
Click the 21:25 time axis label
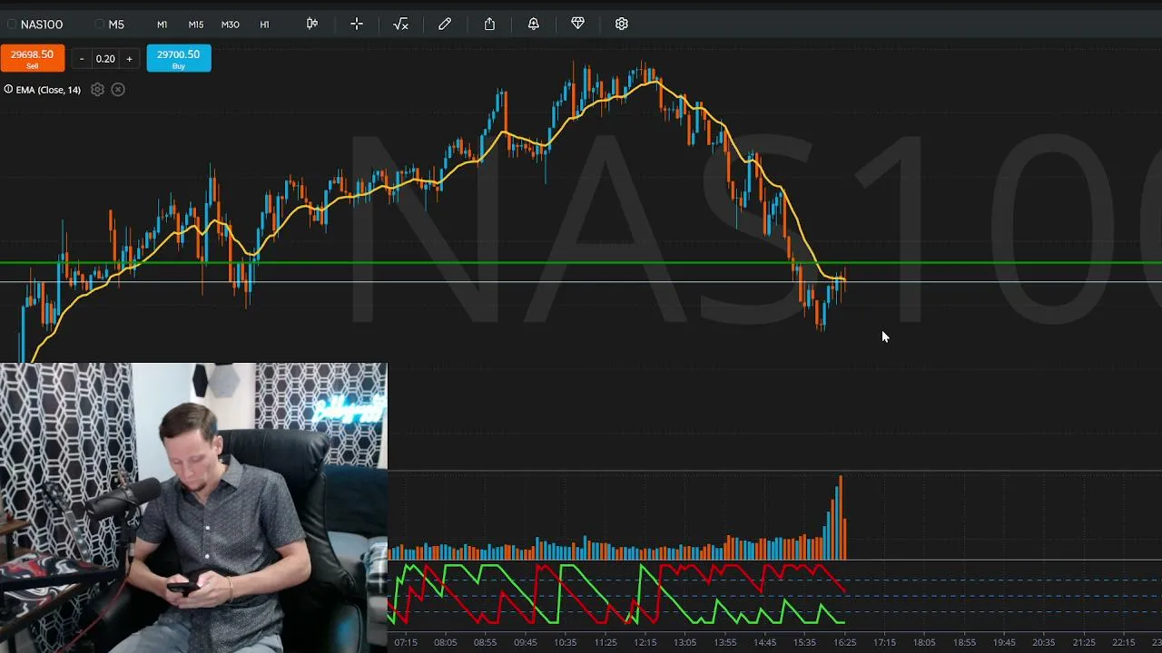1084,642
